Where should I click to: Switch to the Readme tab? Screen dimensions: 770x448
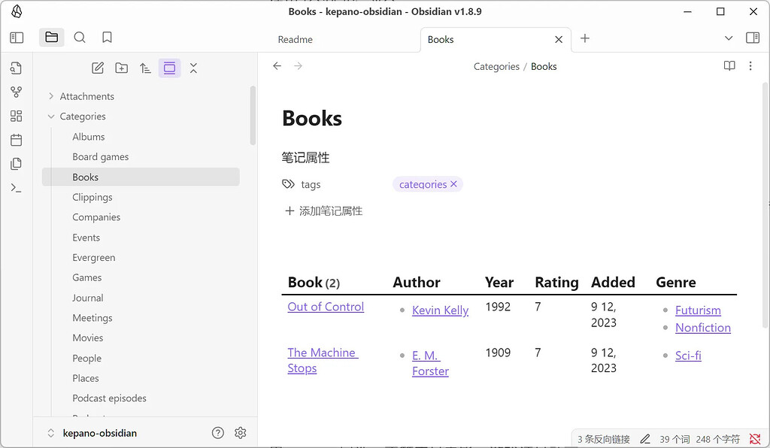click(x=296, y=40)
